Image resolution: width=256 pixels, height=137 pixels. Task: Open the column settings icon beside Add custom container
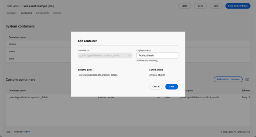coord(247,79)
